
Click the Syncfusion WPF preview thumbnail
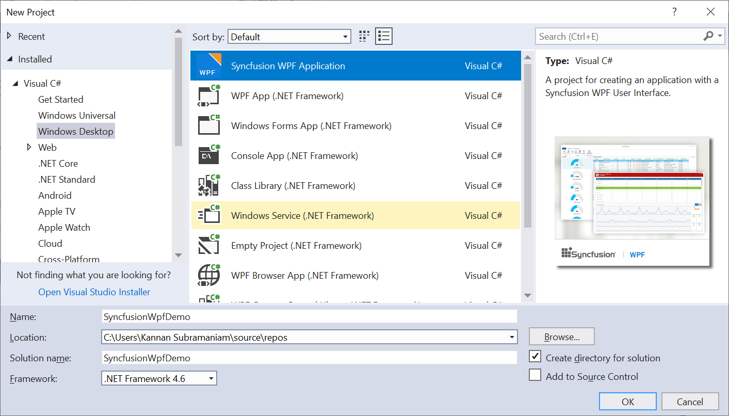633,202
